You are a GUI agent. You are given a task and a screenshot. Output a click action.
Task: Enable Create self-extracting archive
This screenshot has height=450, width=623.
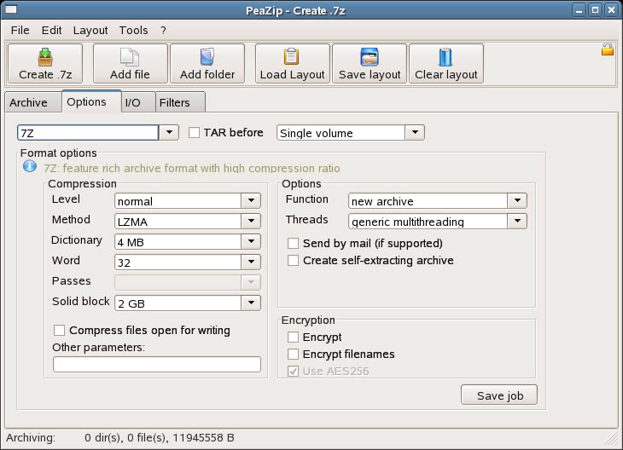point(293,260)
